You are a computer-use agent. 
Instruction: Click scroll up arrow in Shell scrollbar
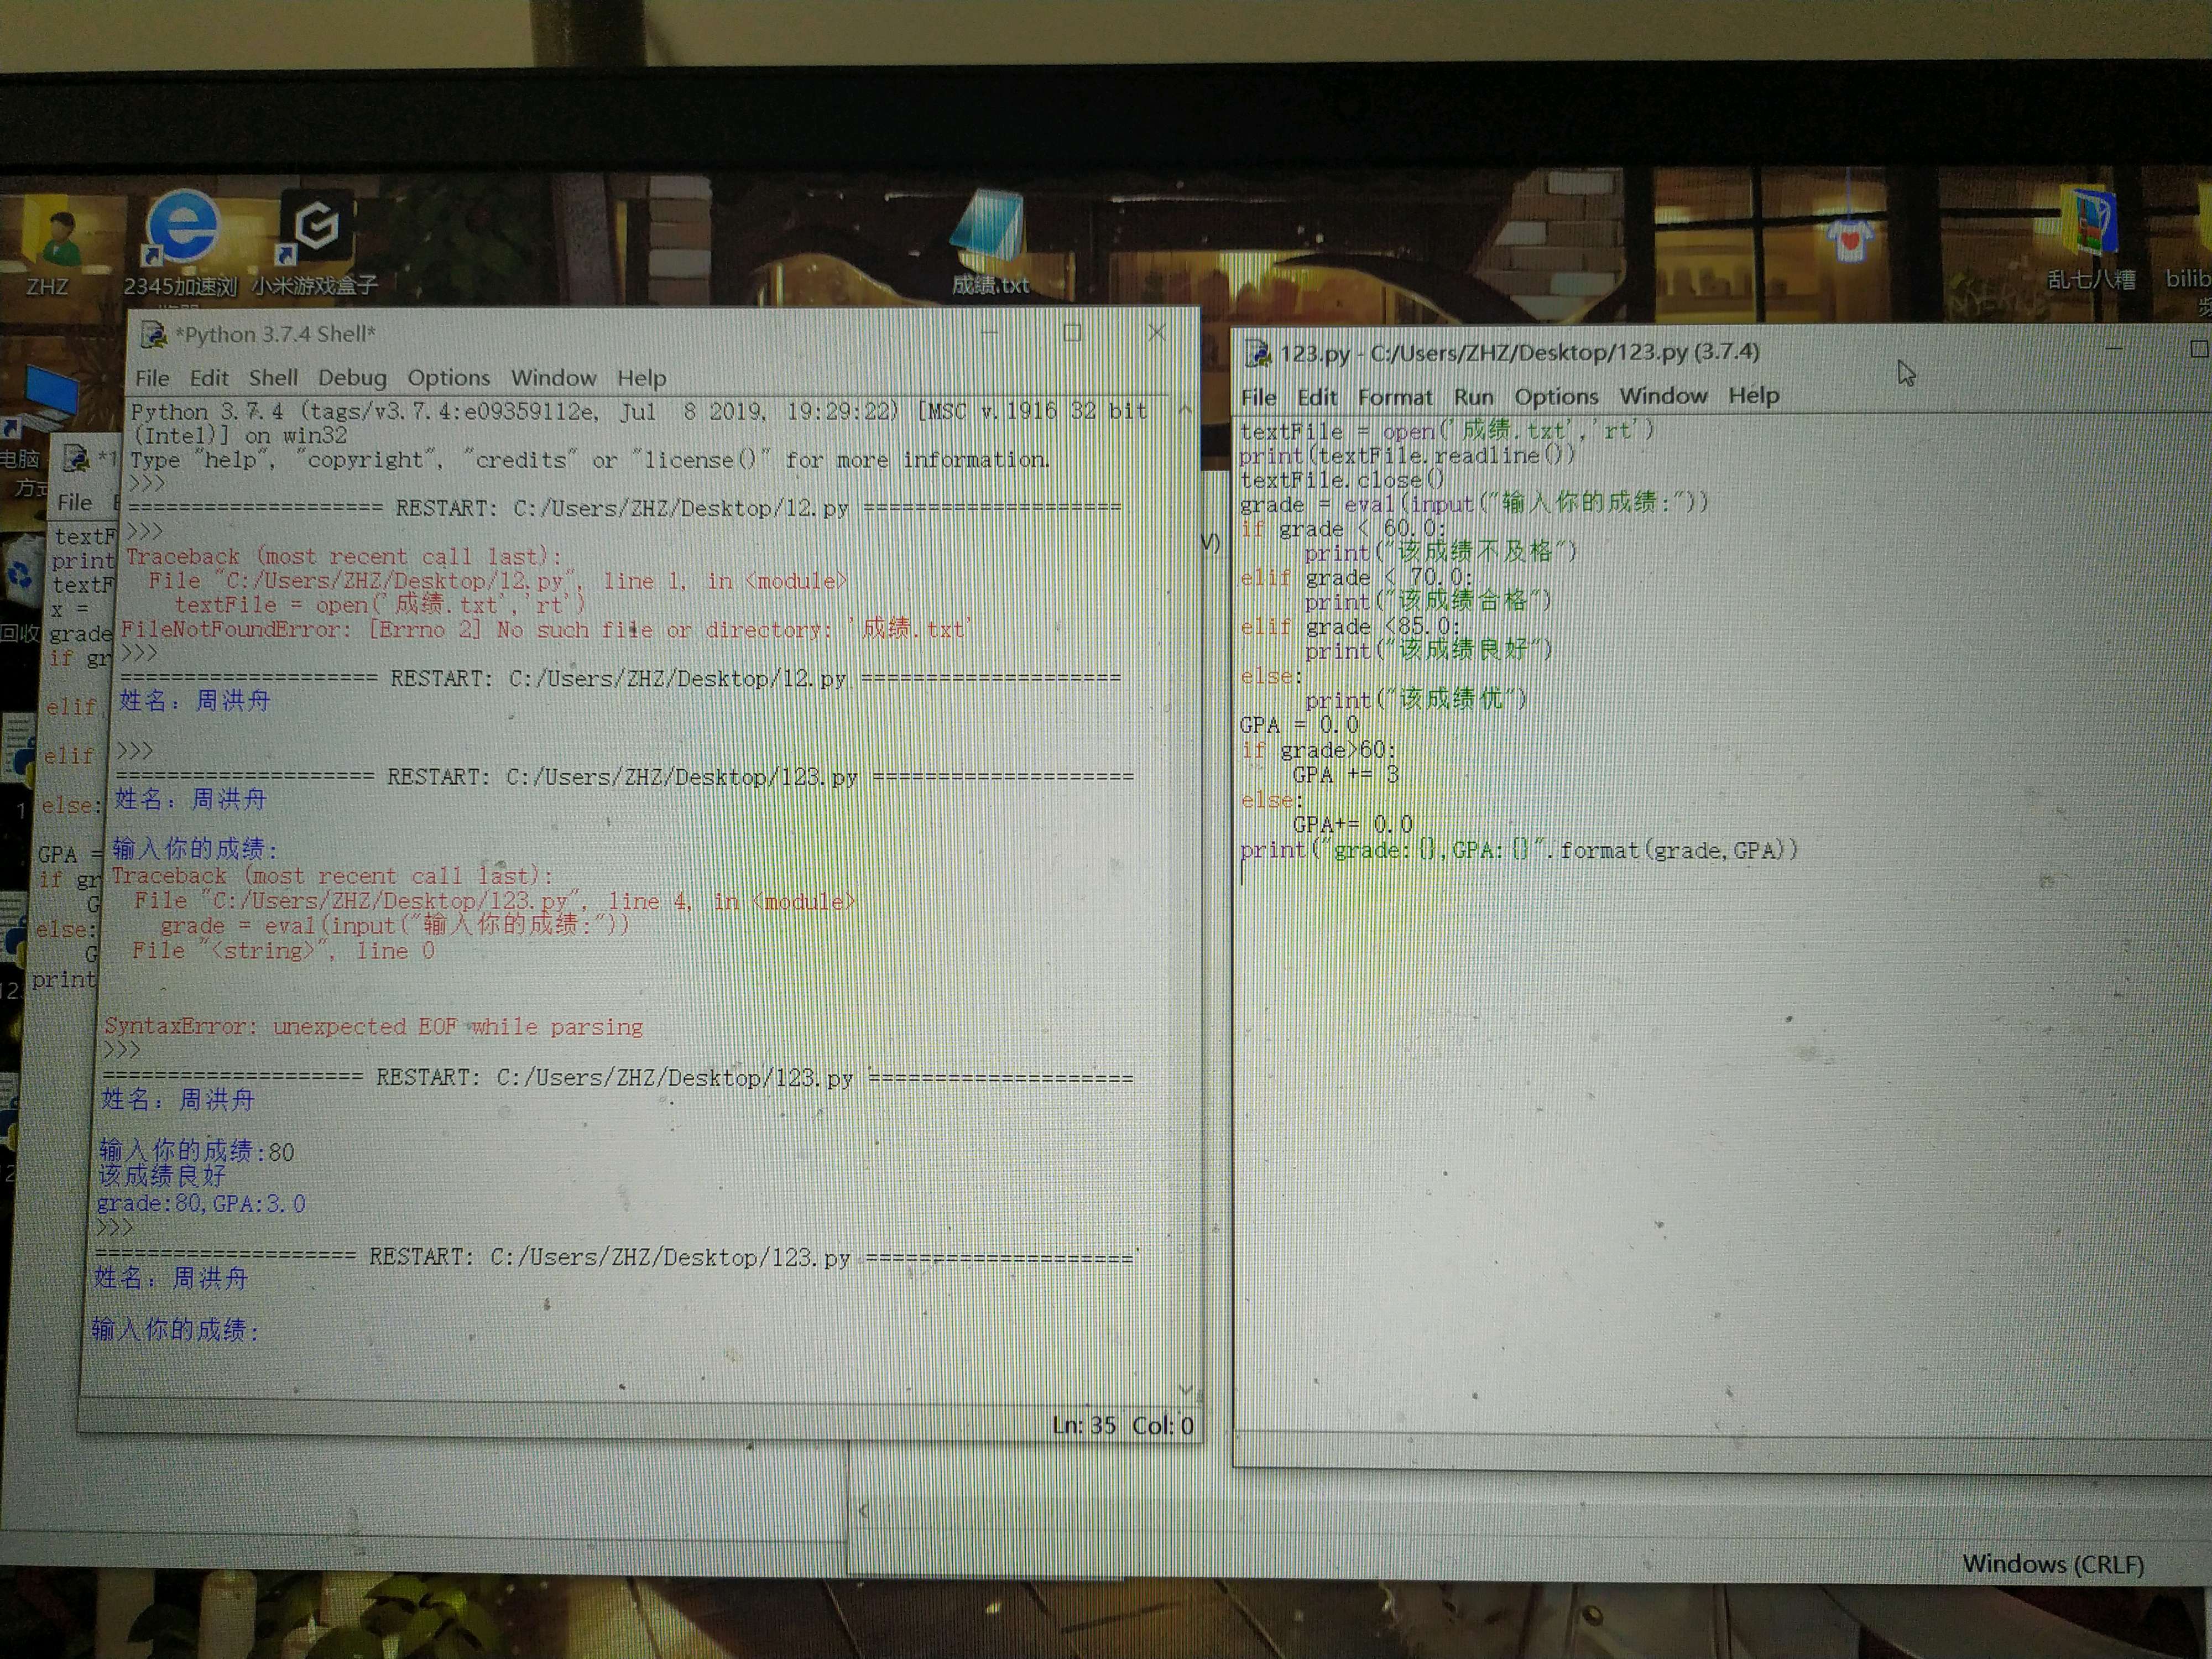point(1185,409)
